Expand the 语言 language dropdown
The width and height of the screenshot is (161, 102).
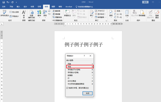pyautogui.click(x=45, y=18)
